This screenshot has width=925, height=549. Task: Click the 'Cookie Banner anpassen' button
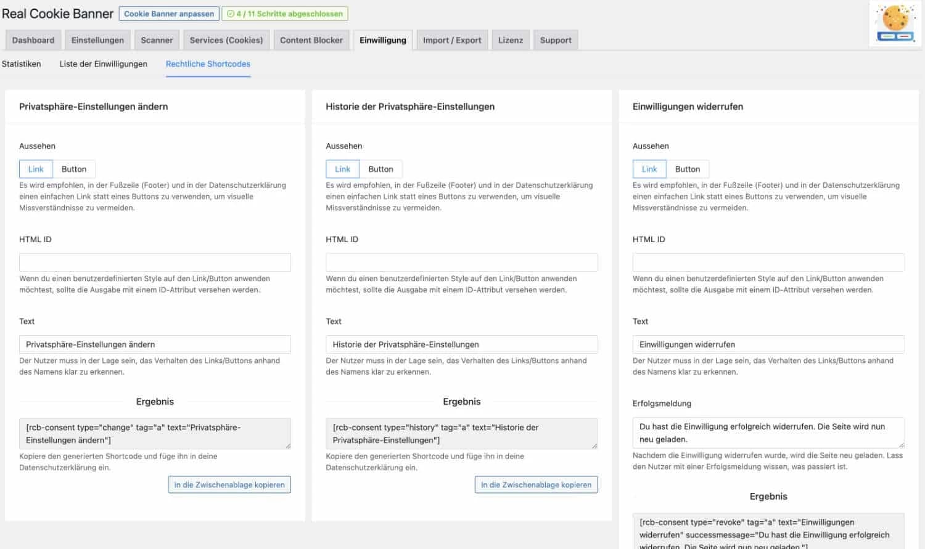(x=169, y=14)
